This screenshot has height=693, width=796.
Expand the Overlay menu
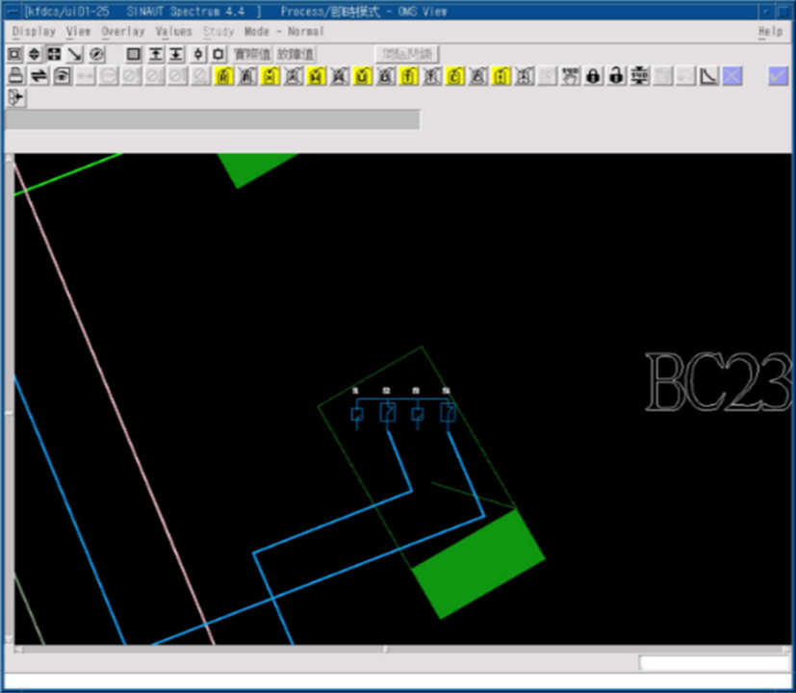click(123, 32)
